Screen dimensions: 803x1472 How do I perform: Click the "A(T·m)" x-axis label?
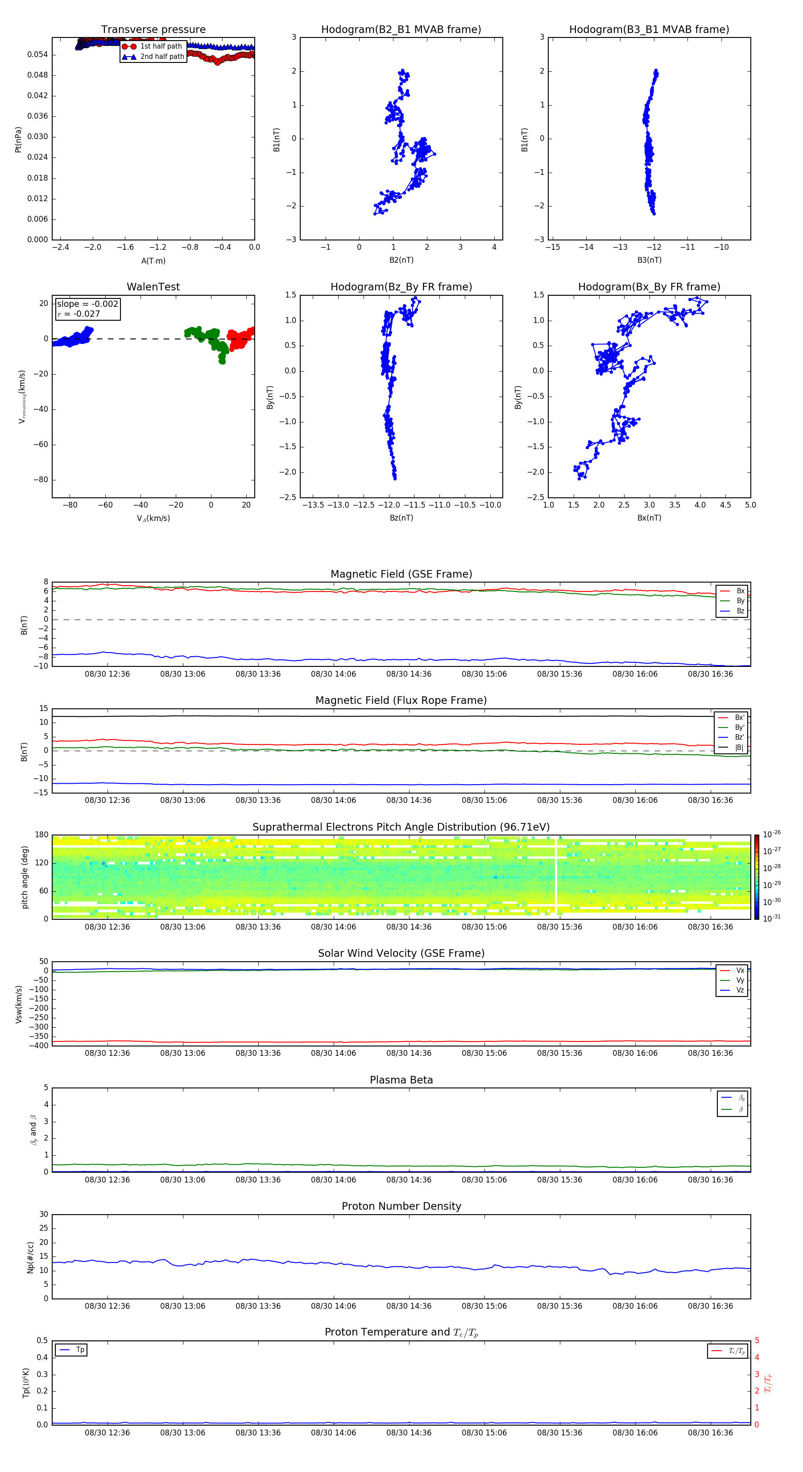coord(153,261)
